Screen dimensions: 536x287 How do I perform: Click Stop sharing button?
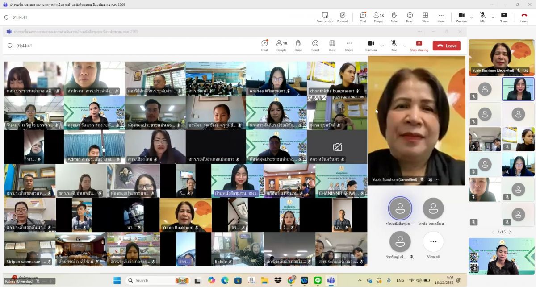tap(419, 45)
